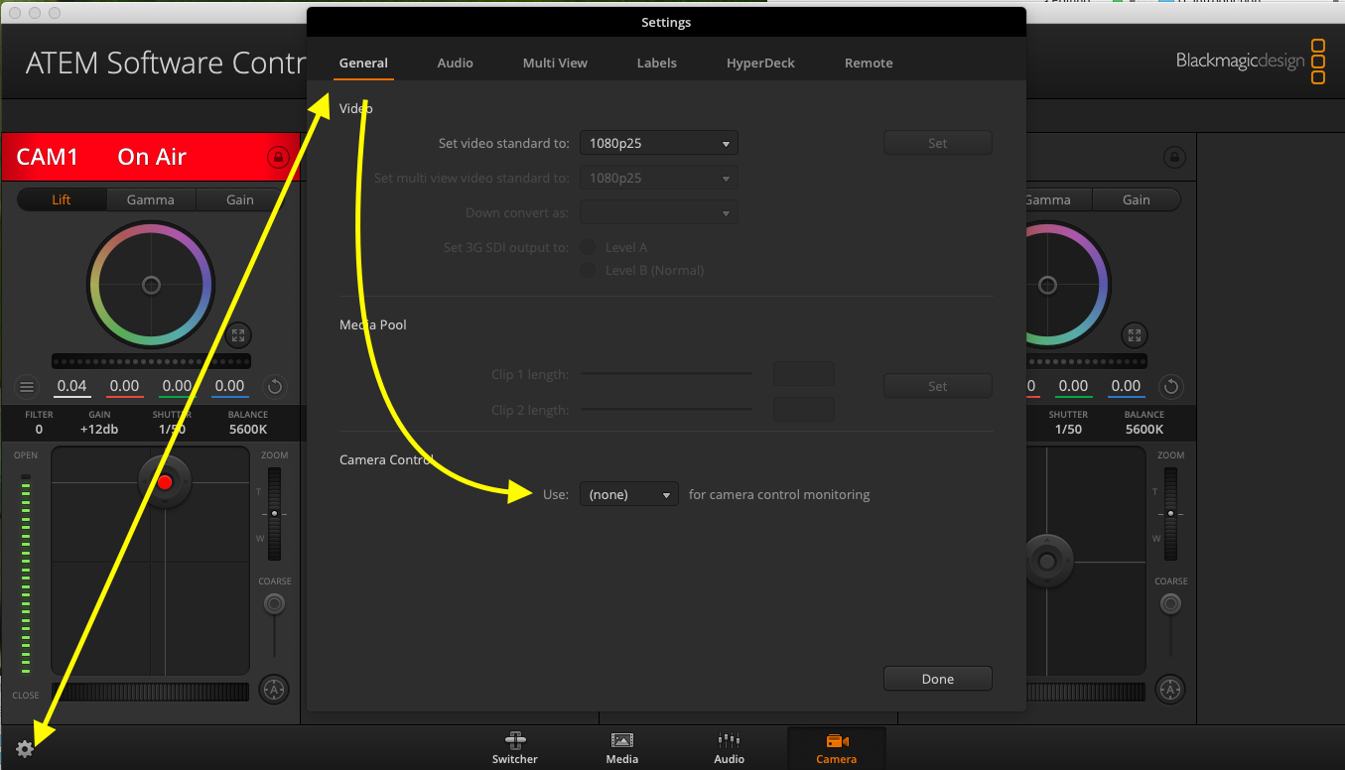1345x770 pixels.
Task: Click zoom slider on right camera panel
Action: tap(1171, 514)
